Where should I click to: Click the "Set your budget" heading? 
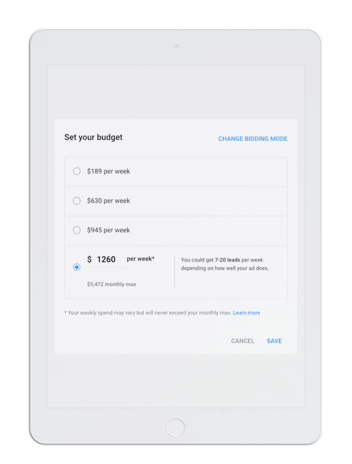point(94,137)
